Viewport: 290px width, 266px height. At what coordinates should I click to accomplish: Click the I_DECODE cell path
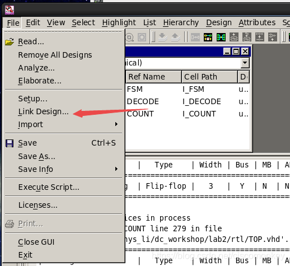(x=202, y=101)
